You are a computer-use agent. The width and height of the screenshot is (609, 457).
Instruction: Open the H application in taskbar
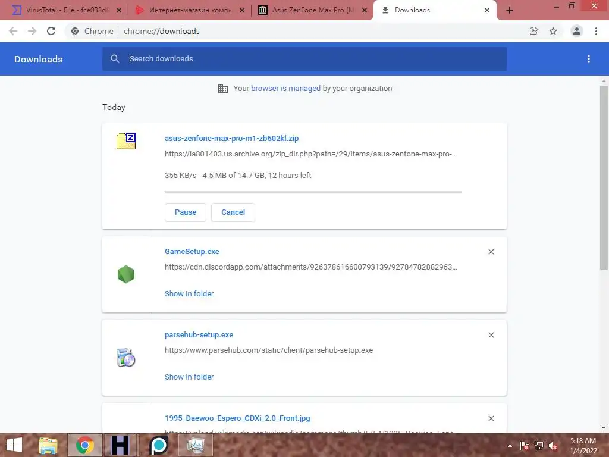(120, 445)
